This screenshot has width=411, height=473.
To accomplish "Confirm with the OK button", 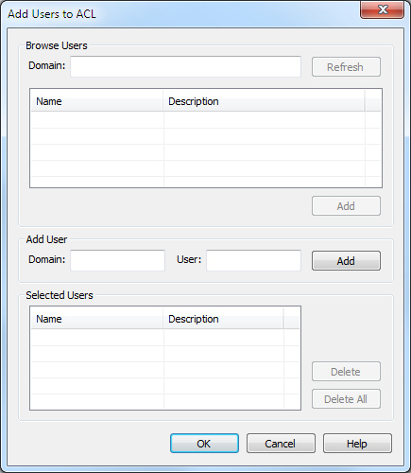I will (204, 444).
